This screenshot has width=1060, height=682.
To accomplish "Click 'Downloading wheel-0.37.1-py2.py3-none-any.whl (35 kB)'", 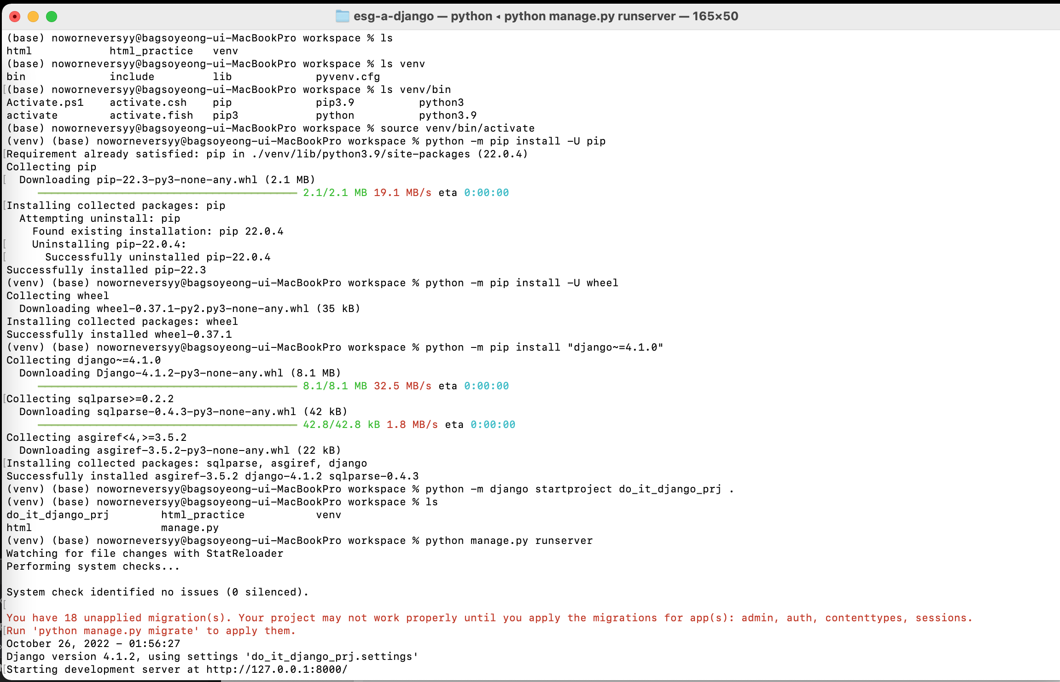I will (x=190, y=309).
